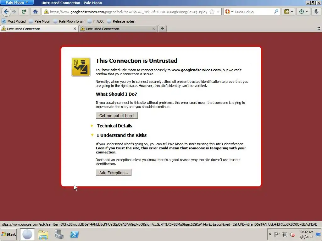Open the Windows Start menu
The width and height of the screenshot is (322, 241).
8,234
